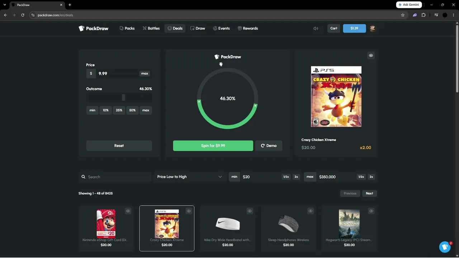Open the Draw page
Screen dimensions: 459x258
pyautogui.click(x=198, y=28)
